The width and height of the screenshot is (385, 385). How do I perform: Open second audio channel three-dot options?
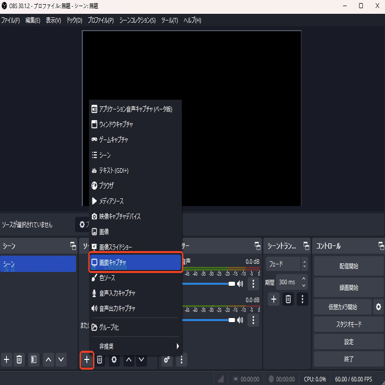pos(253,320)
